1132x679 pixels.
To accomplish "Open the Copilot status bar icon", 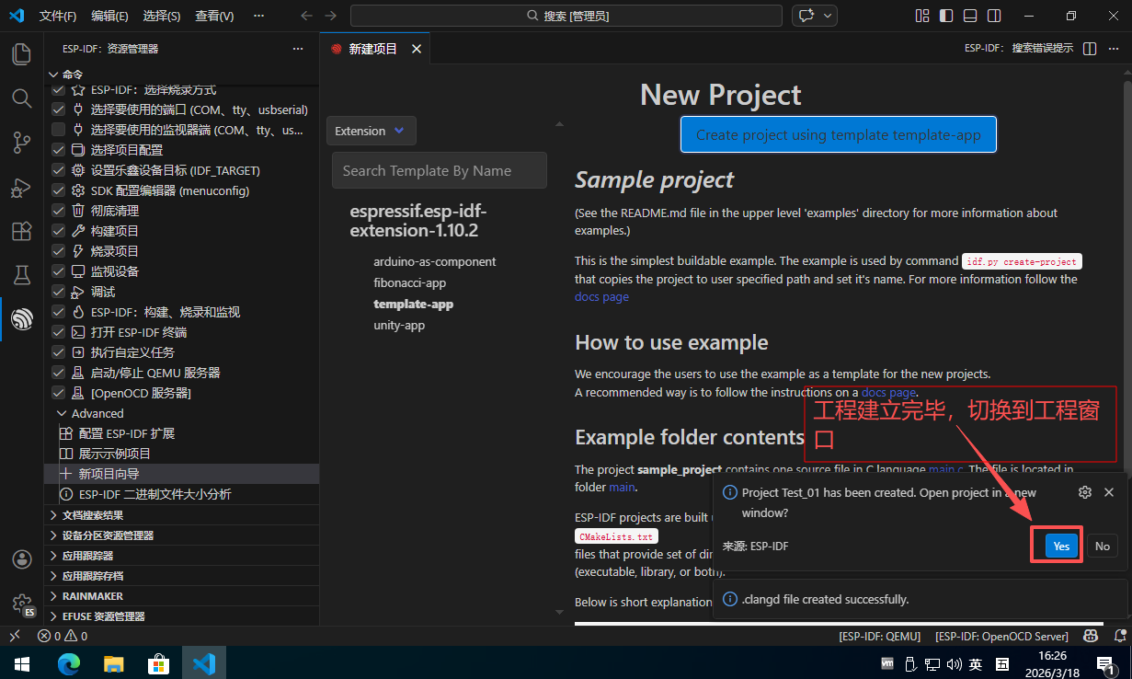I will (x=1091, y=636).
